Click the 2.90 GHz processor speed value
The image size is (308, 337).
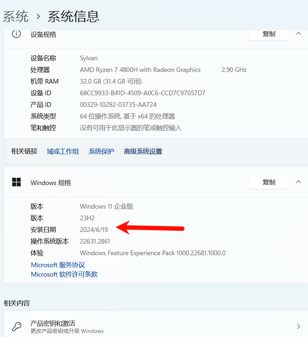234,70
